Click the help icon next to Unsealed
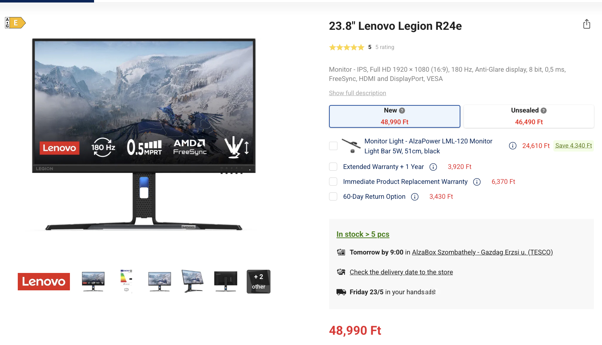 (543, 110)
